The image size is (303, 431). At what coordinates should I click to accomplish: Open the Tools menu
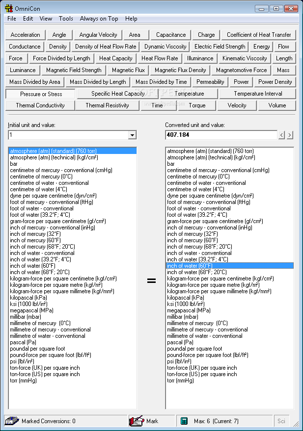(66, 19)
